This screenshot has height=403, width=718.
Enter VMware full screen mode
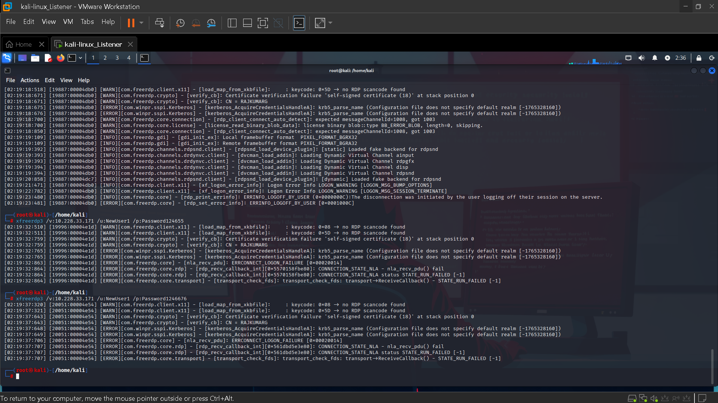[x=263, y=23]
